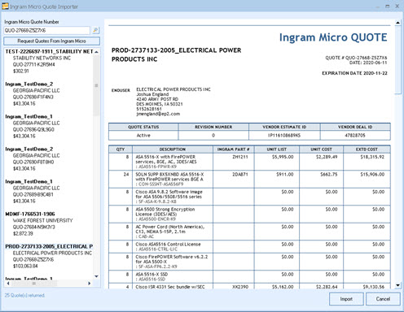Click the quote list scroll down arrow
The image size is (404, 312).
[96, 276]
